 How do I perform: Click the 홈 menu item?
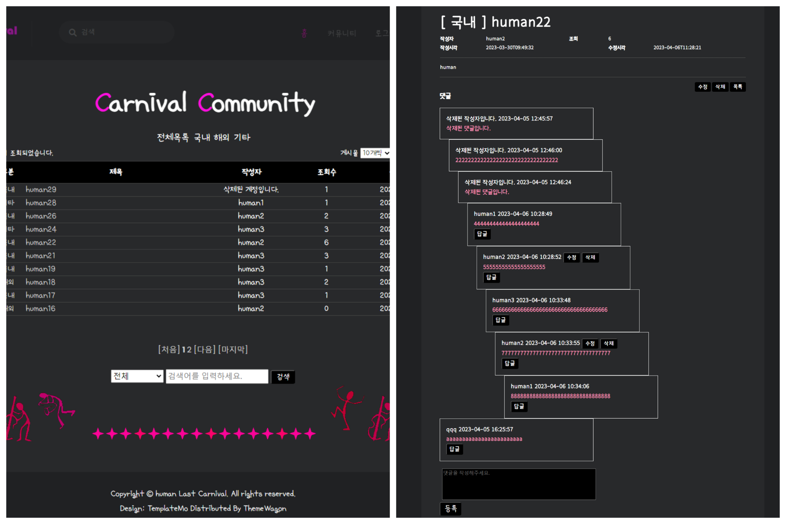pyautogui.click(x=305, y=33)
